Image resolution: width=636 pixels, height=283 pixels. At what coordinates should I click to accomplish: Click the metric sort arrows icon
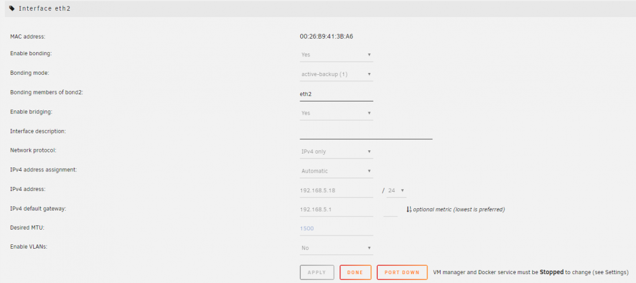pos(409,209)
